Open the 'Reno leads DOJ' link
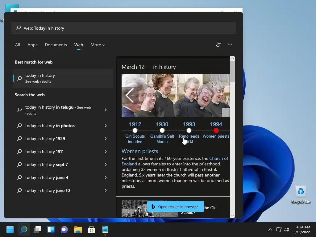The height and width of the screenshot is (237, 316). coord(189,139)
